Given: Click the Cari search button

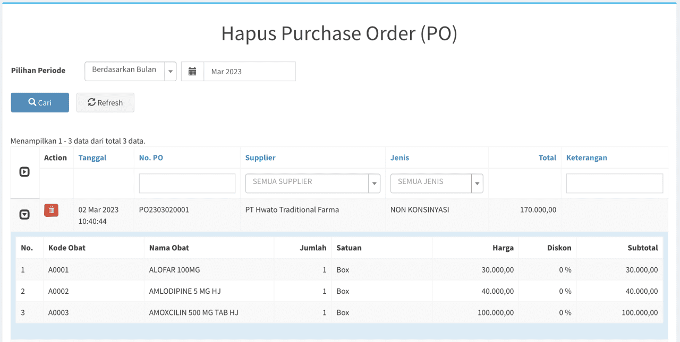Looking at the screenshot, I should tap(40, 103).
